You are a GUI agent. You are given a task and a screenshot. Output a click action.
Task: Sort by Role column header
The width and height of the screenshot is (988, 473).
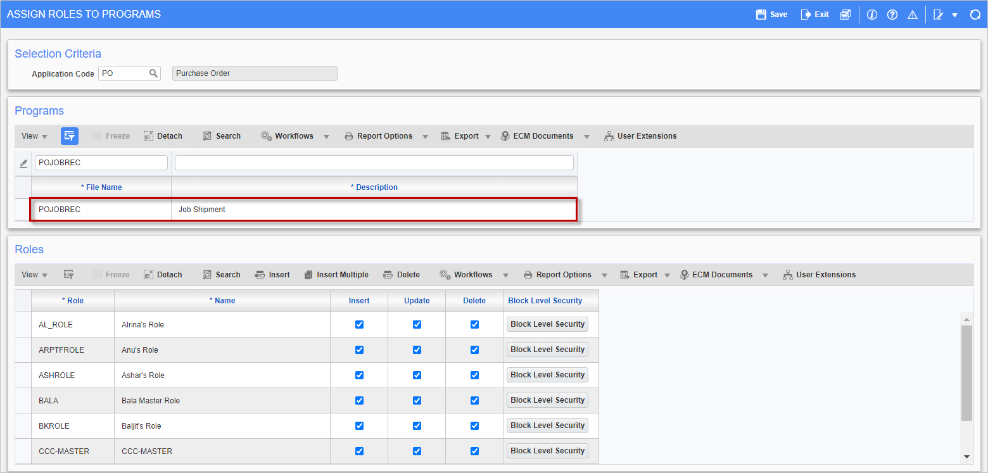click(73, 301)
